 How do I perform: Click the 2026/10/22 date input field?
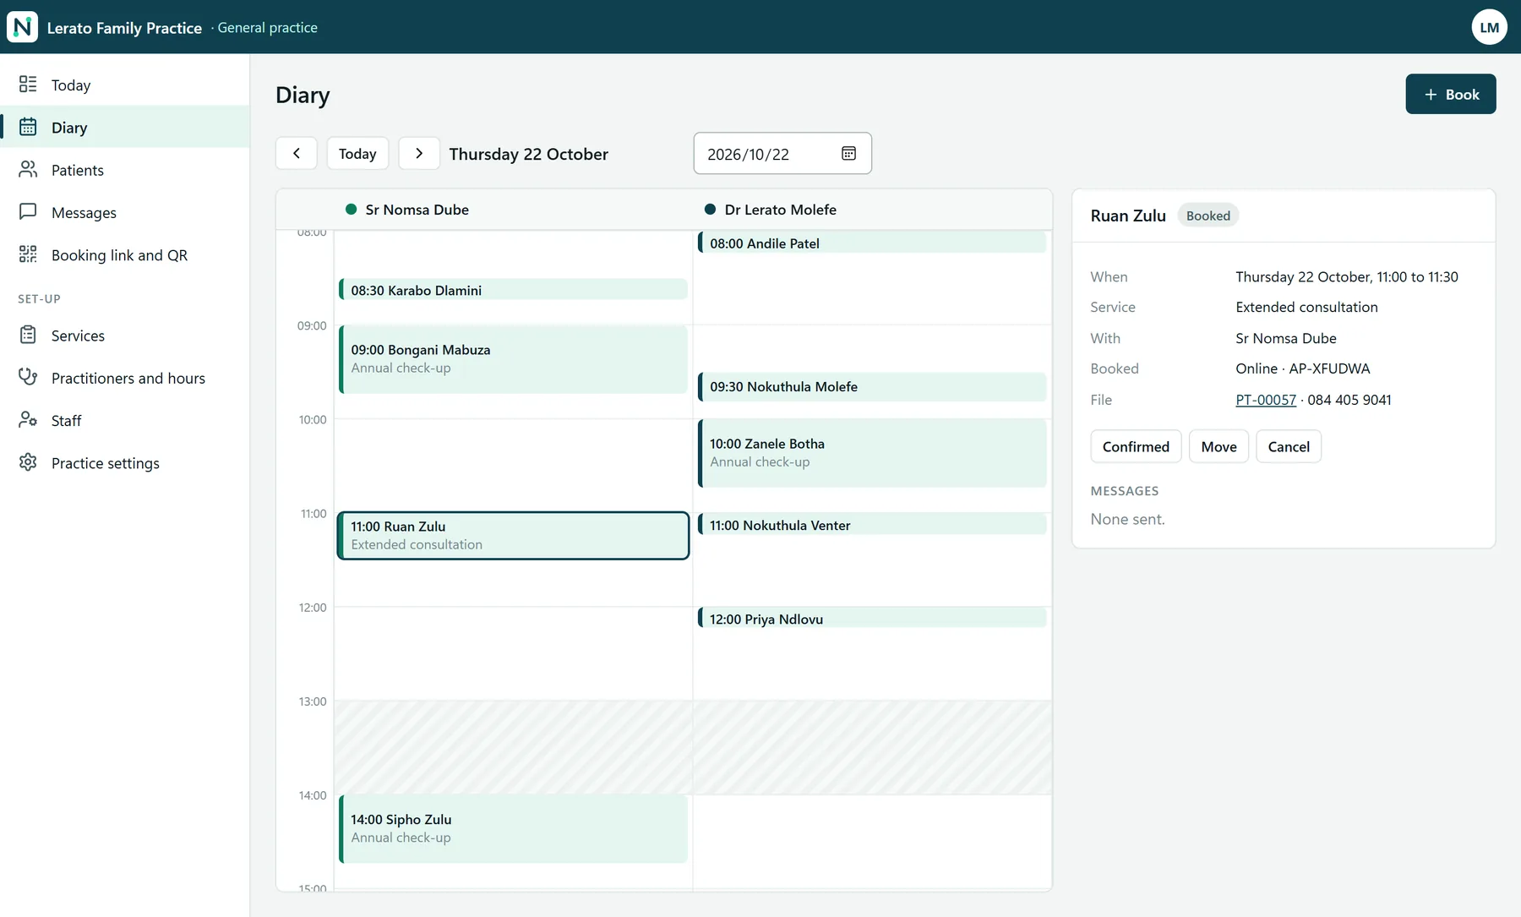tap(782, 153)
